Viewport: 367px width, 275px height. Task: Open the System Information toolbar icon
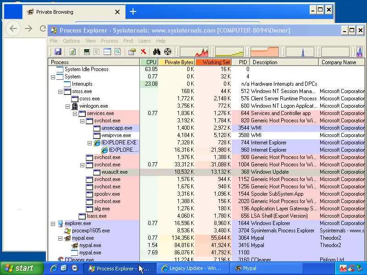(x=87, y=51)
